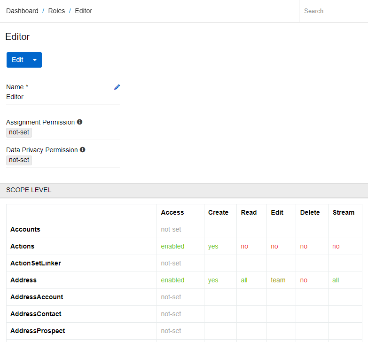Focus the Search input field
The width and height of the screenshot is (368, 342).
coord(334,11)
